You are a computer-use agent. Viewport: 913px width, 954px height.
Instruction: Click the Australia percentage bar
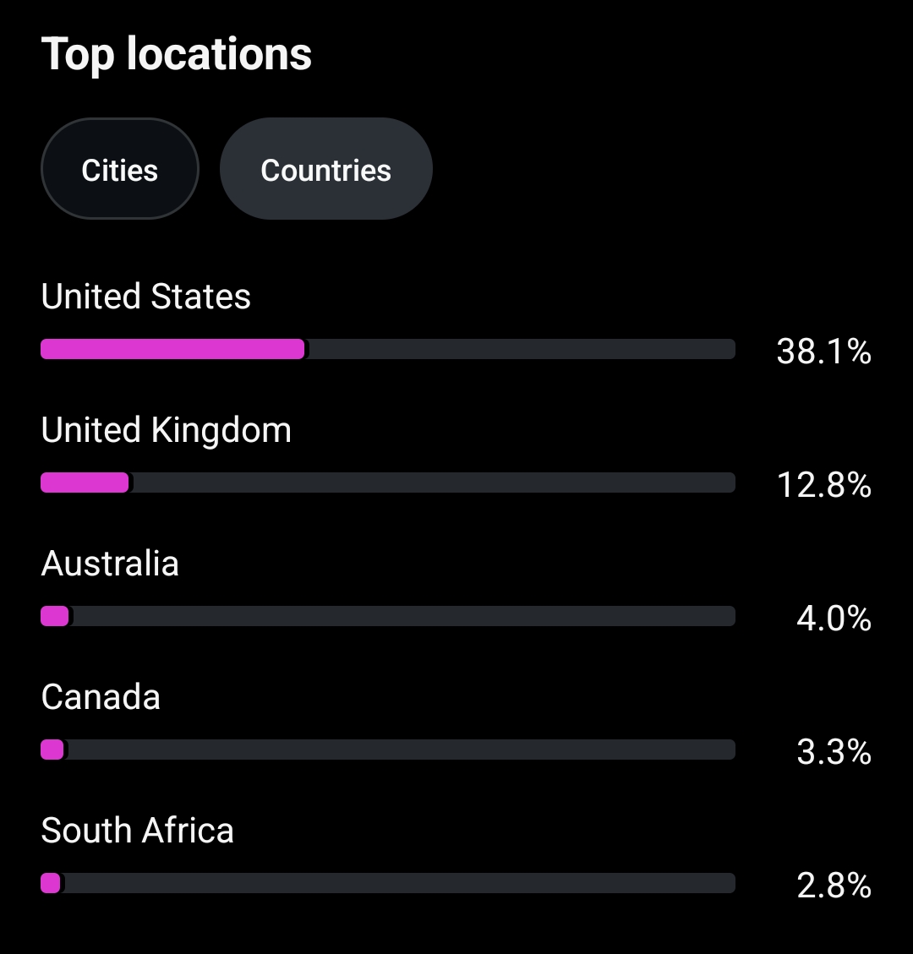point(387,616)
